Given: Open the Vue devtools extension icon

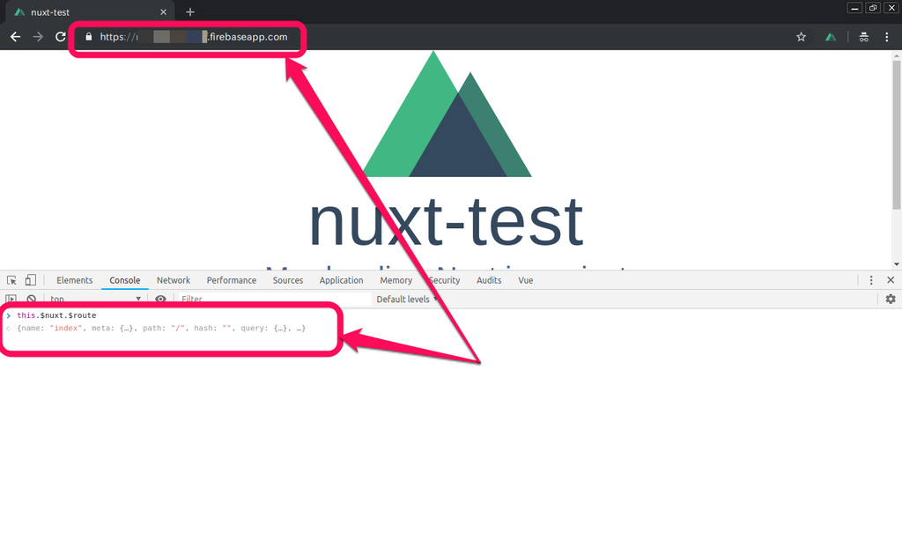Looking at the screenshot, I should [x=830, y=37].
